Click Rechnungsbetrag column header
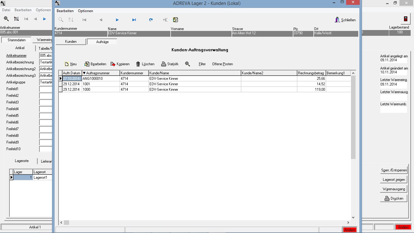 pyautogui.click(x=311, y=73)
